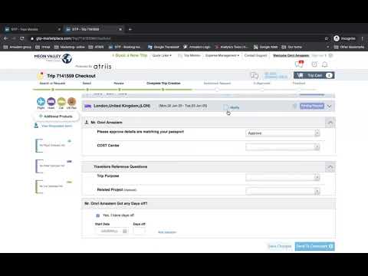Open the Trip Purpose dropdown
368x276 pixels.
282,177
